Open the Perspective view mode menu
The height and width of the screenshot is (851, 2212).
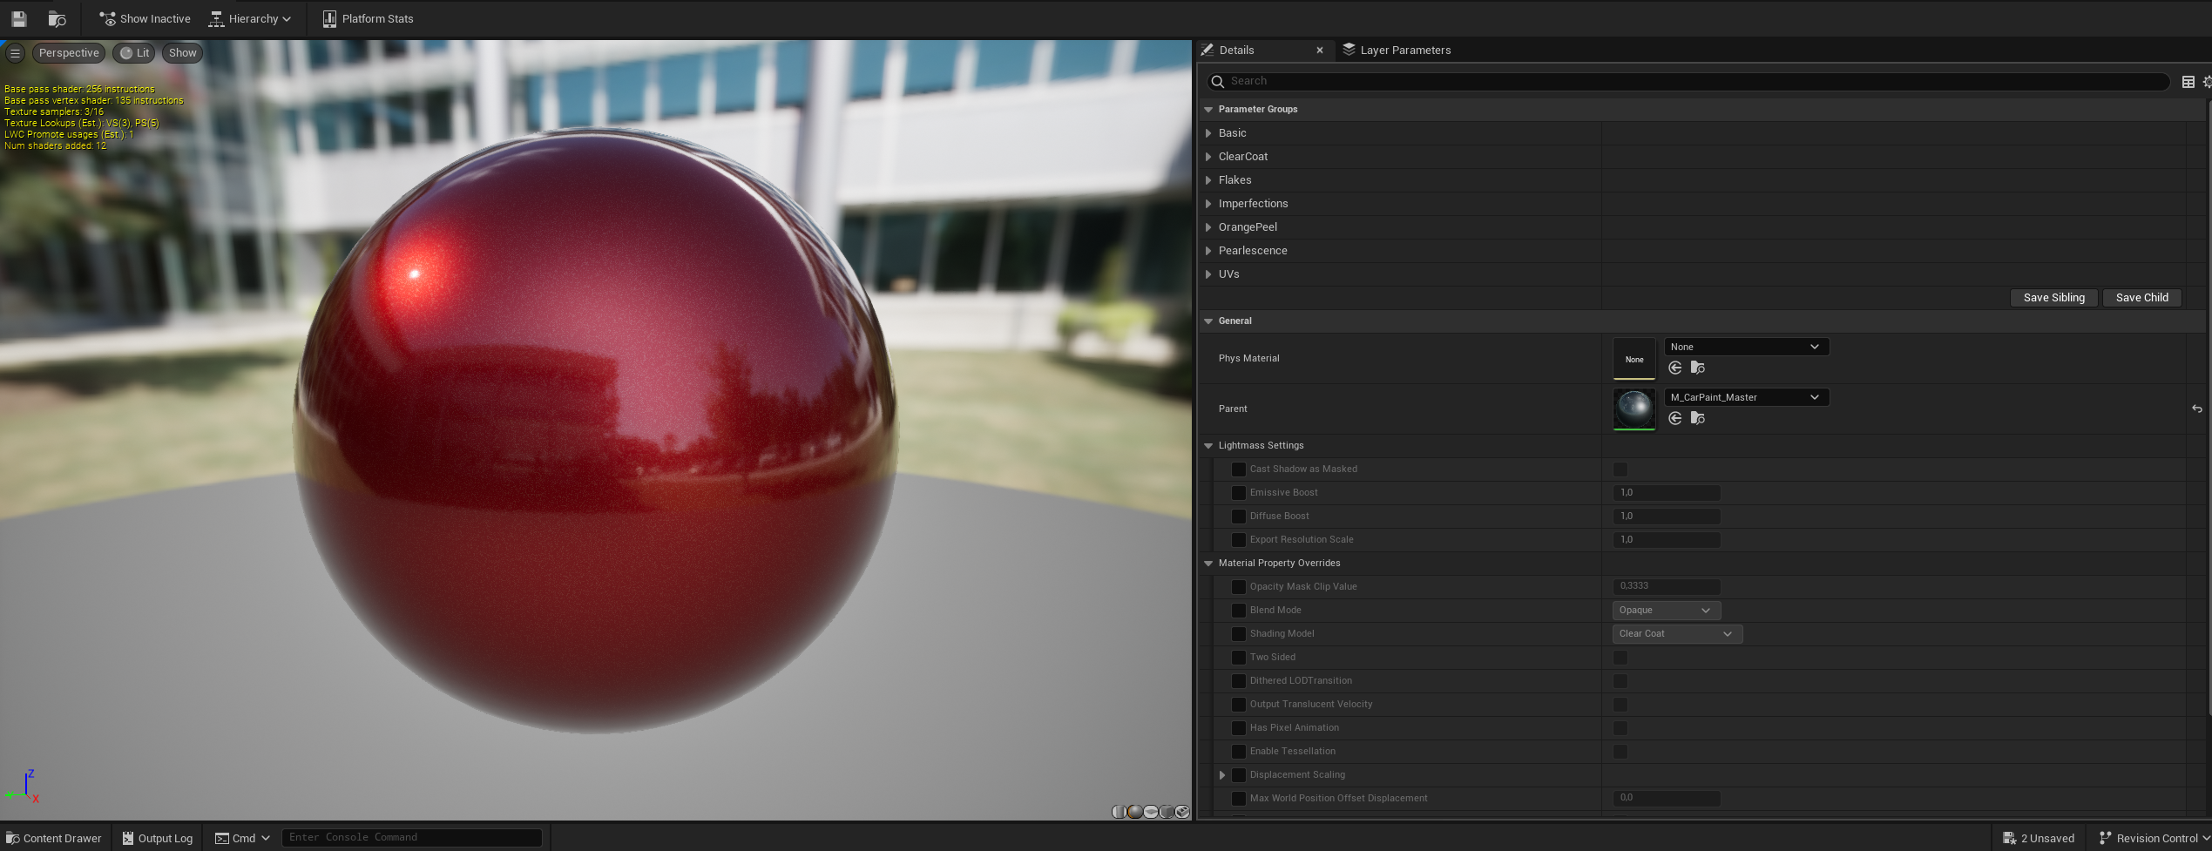pos(69,53)
